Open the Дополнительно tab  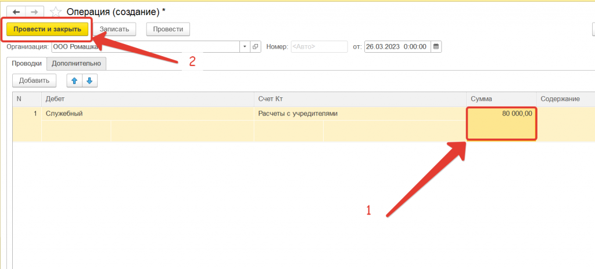pyautogui.click(x=76, y=64)
